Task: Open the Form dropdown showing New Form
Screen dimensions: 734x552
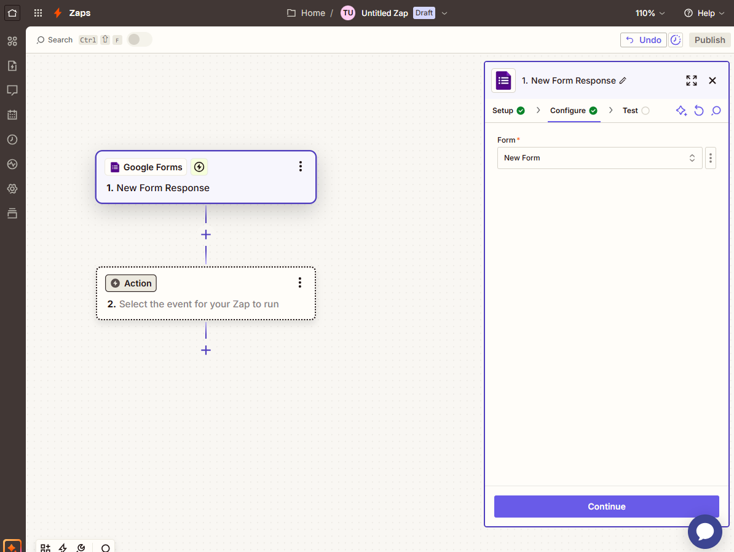Action: tap(599, 158)
